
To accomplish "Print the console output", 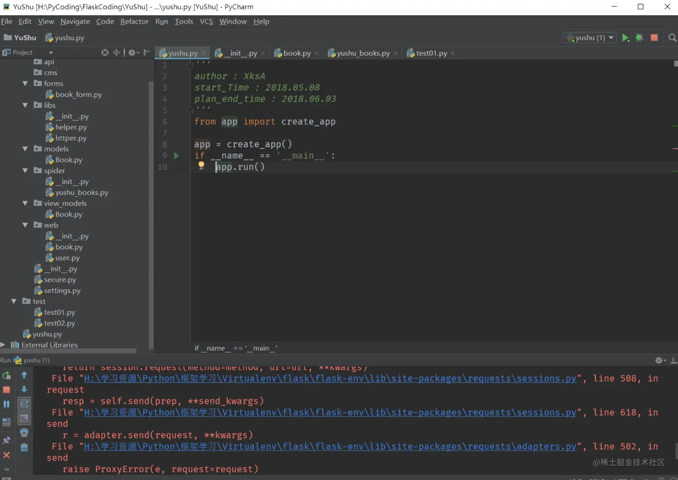I will [x=24, y=433].
